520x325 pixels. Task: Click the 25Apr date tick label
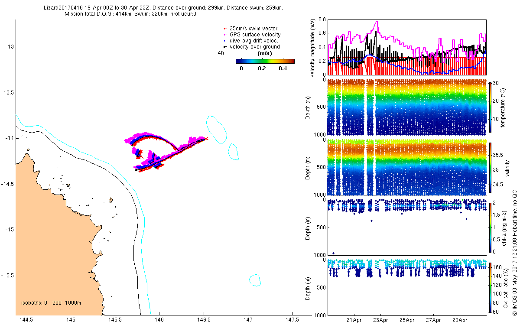coord(407,321)
